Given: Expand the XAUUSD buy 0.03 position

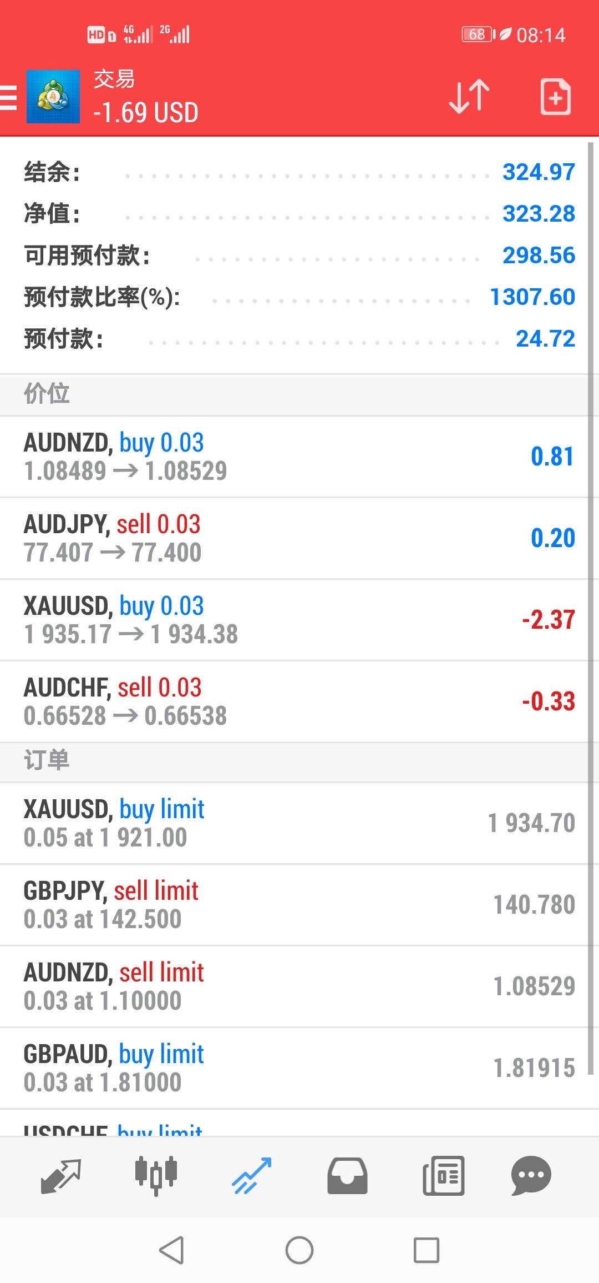Looking at the screenshot, I should click(294, 620).
